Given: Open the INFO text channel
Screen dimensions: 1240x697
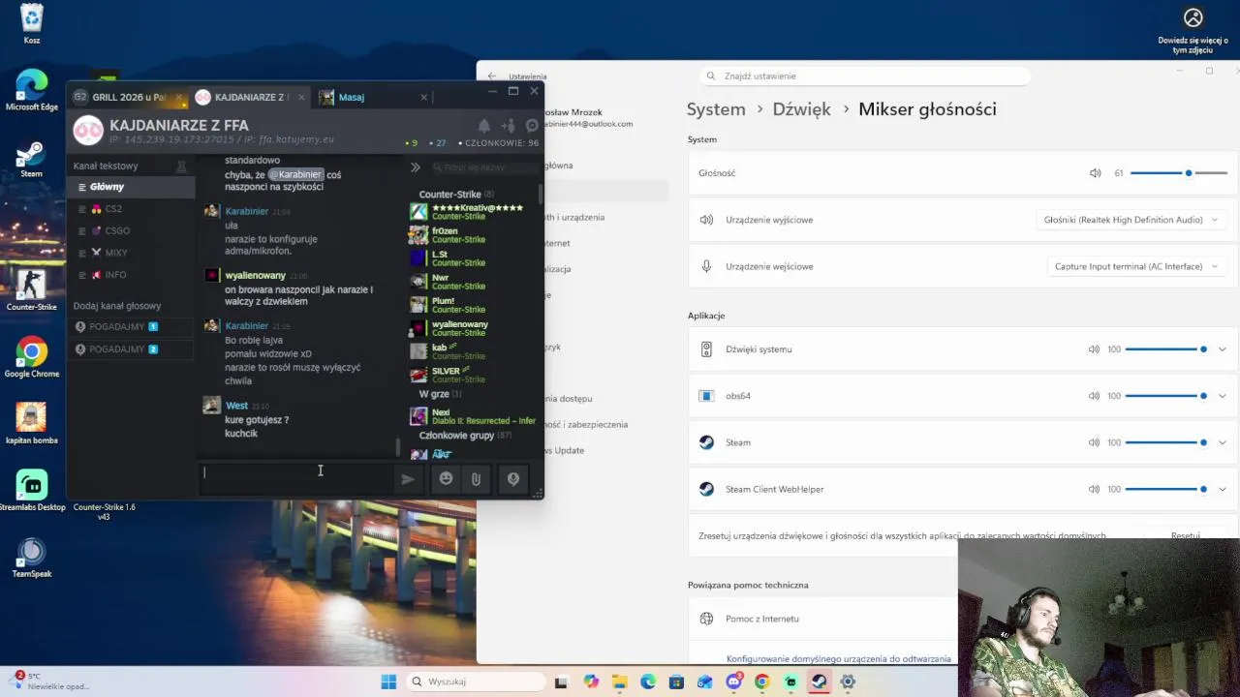Looking at the screenshot, I should pyautogui.click(x=131, y=275).
